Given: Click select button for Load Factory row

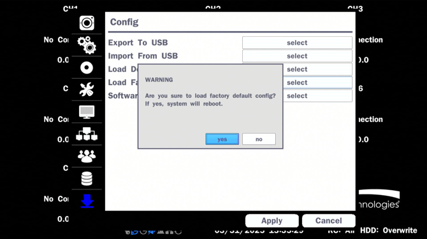Looking at the screenshot, I should 317,83.
